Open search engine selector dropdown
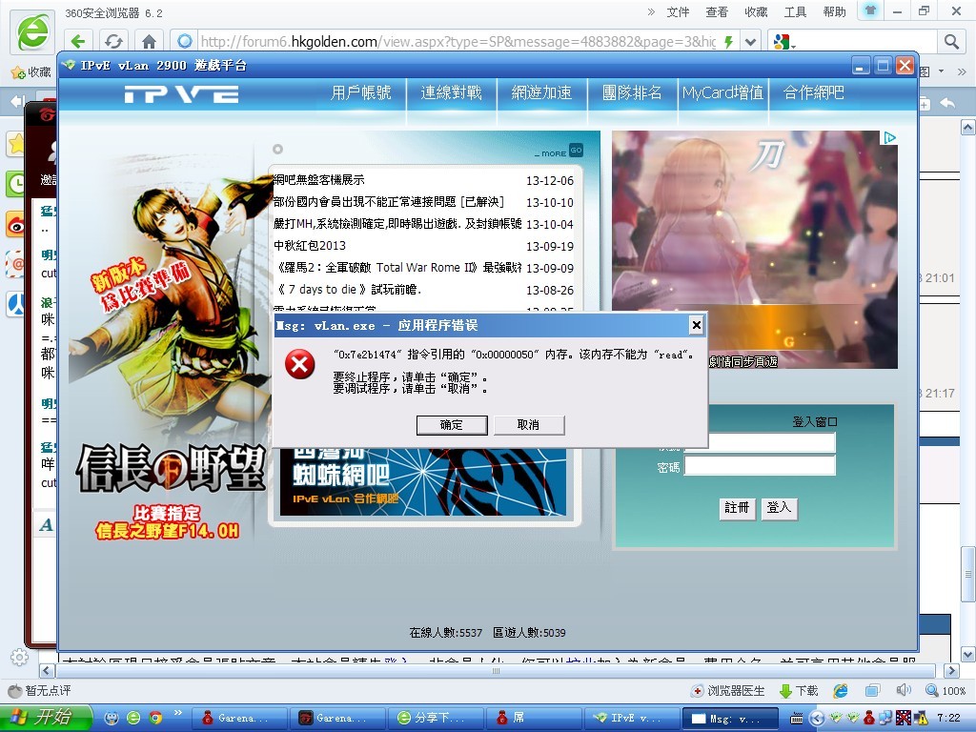 787,42
